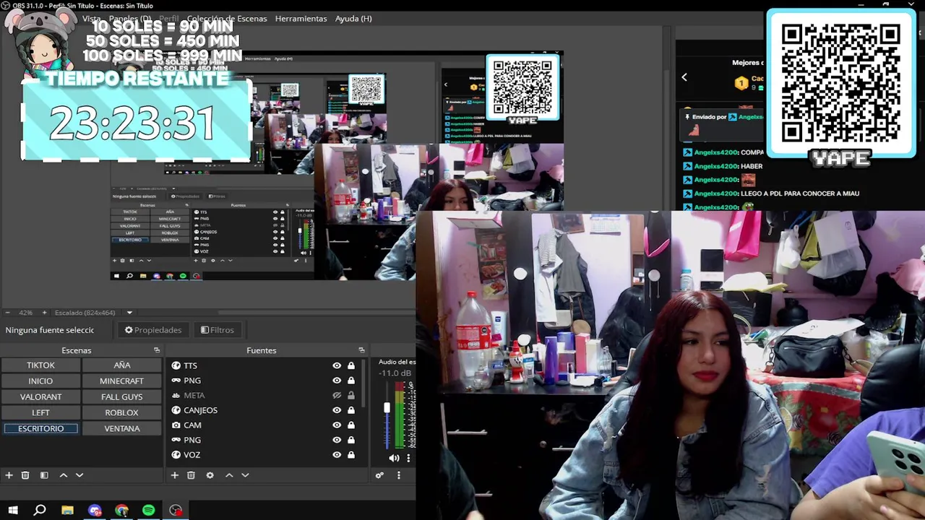Click the trash icon under the Fuentes list
The image size is (925, 520).
[191, 475]
